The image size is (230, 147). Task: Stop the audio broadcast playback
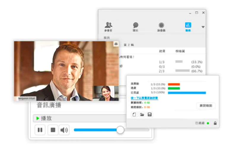pos(53,130)
